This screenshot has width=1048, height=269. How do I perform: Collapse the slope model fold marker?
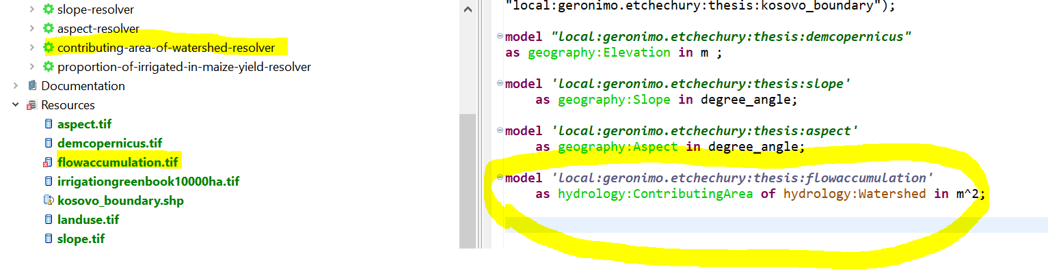tap(500, 83)
